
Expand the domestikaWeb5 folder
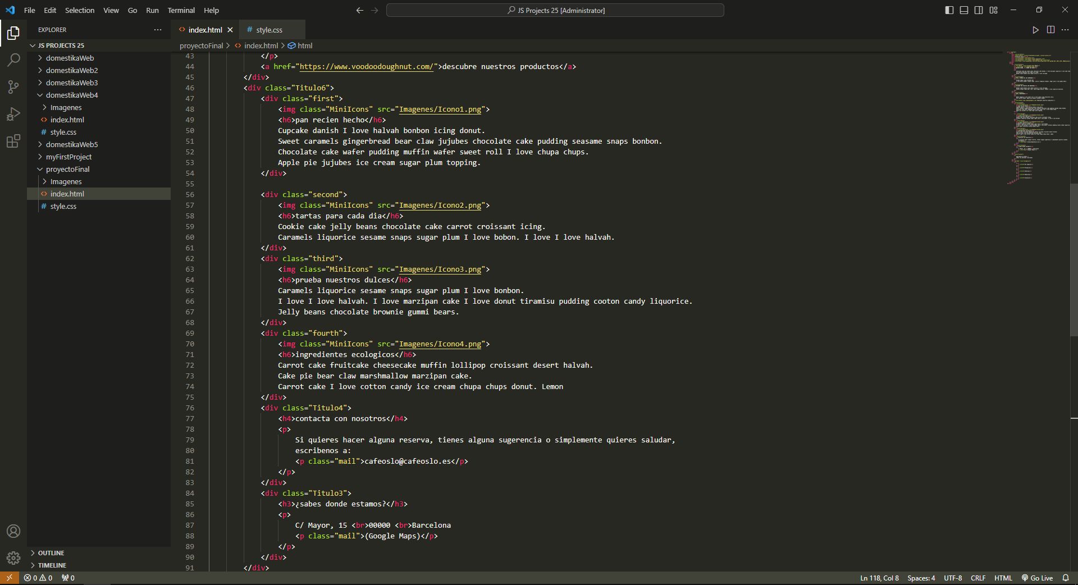coord(99,144)
